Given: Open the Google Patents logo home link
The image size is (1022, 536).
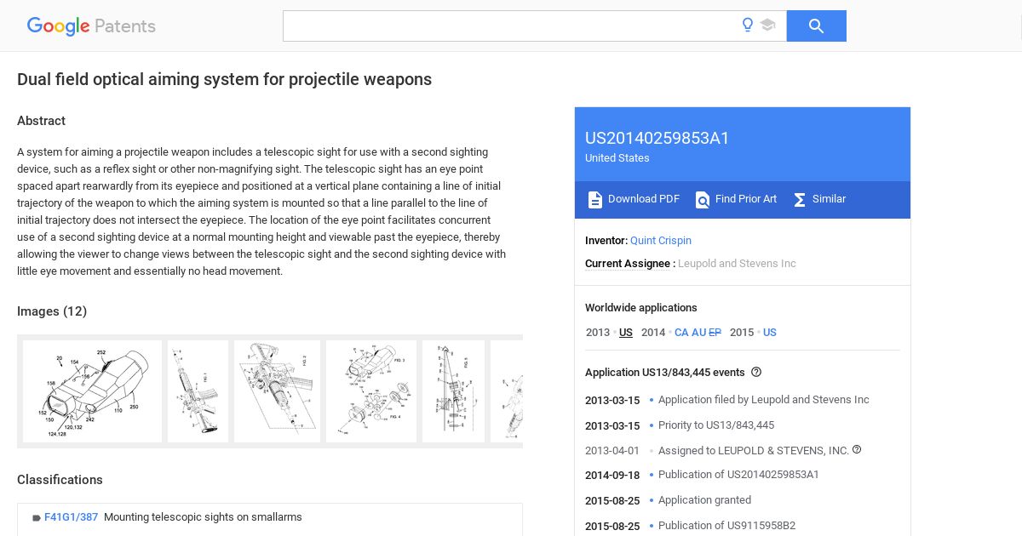Looking at the screenshot, I should 91,26.
